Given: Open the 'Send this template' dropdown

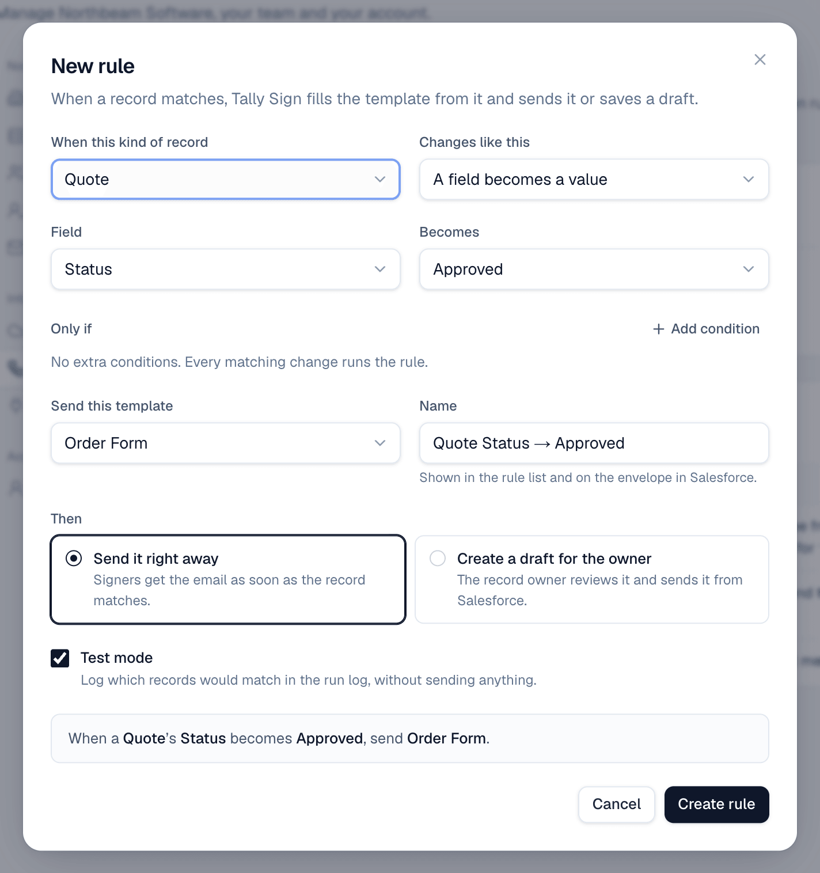Looking at the screenshot, I should pyautogui.click(x=226, y=443).
